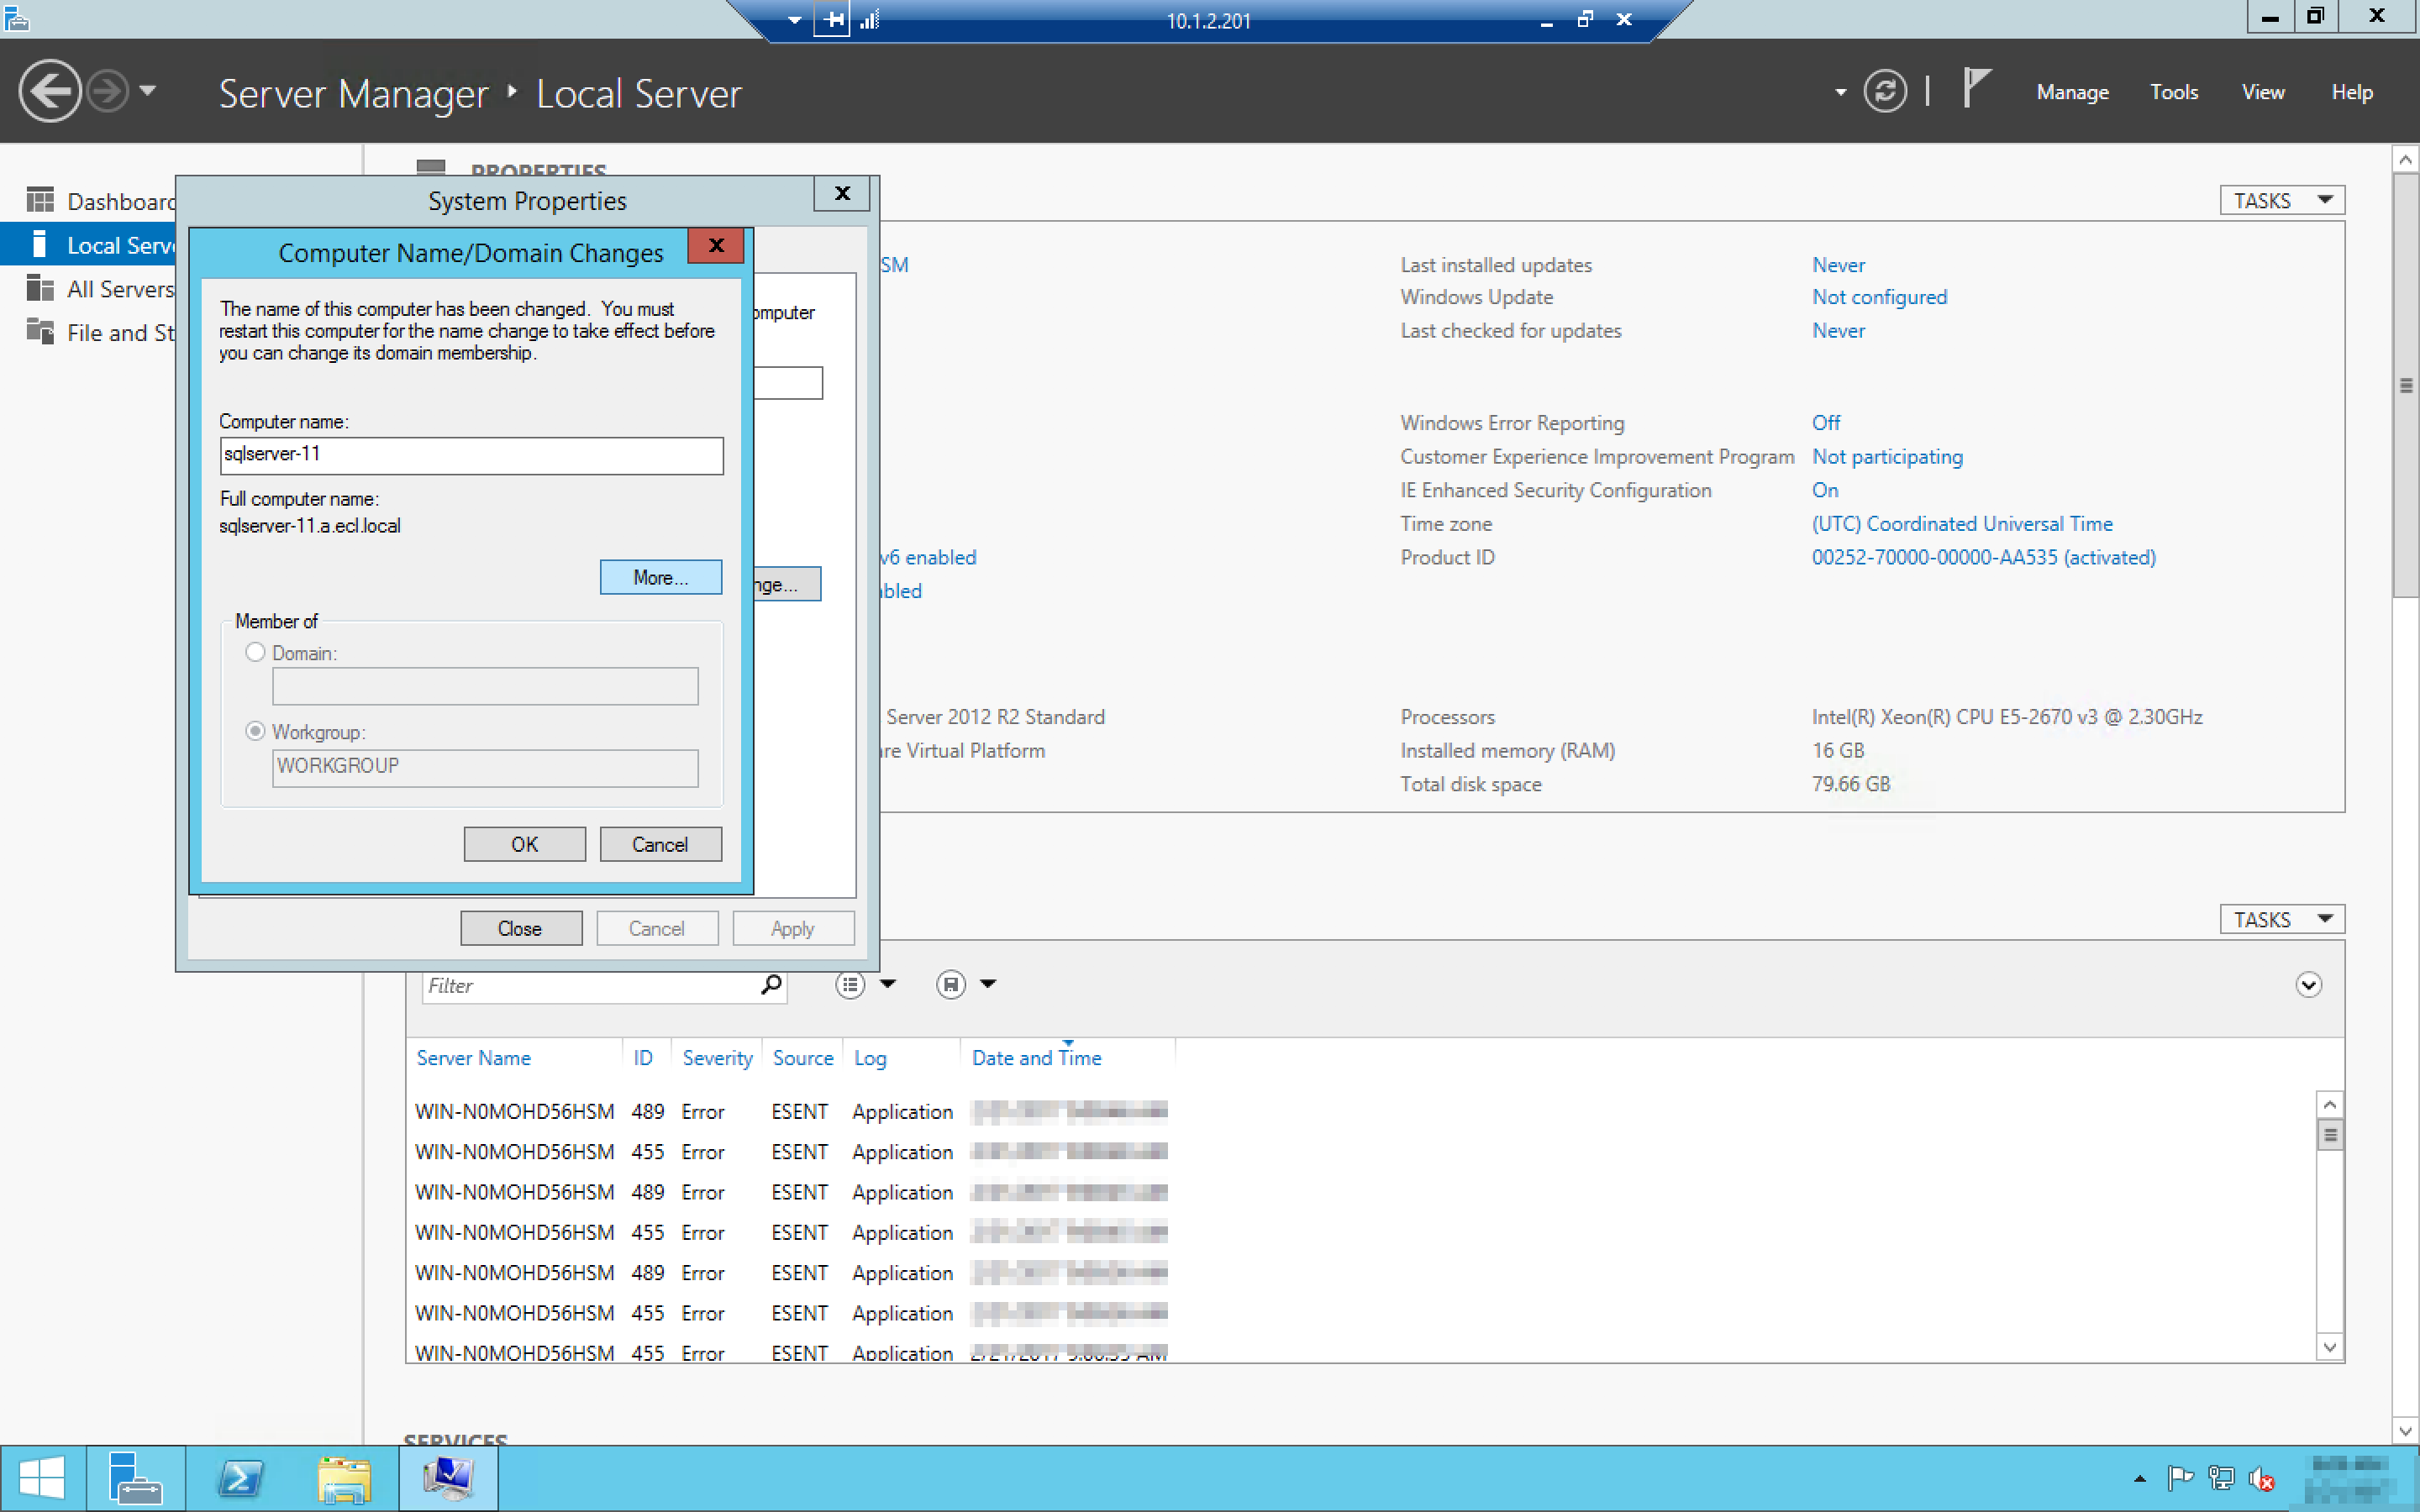Click the Server Manager taskbar icon
This screenshot has width=2420, height=1512.
(x=135, y=1478)
